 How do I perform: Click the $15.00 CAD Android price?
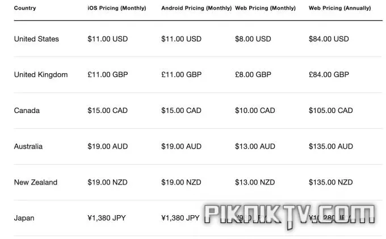click(181, 111)
